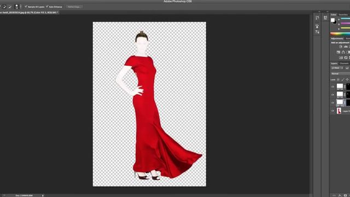Screen dimensions: 350x197
Task: Click the black background color swatch
Action: click(x=335, y=22)
